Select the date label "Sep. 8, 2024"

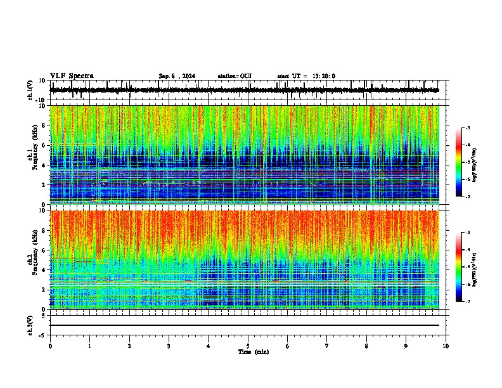(177, 76)
